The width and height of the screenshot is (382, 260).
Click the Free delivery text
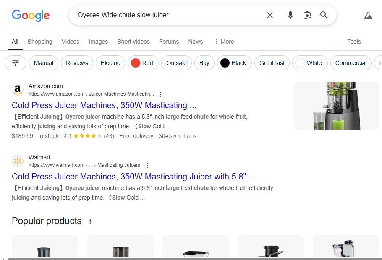pyautogui.click(x=136, y=136)
